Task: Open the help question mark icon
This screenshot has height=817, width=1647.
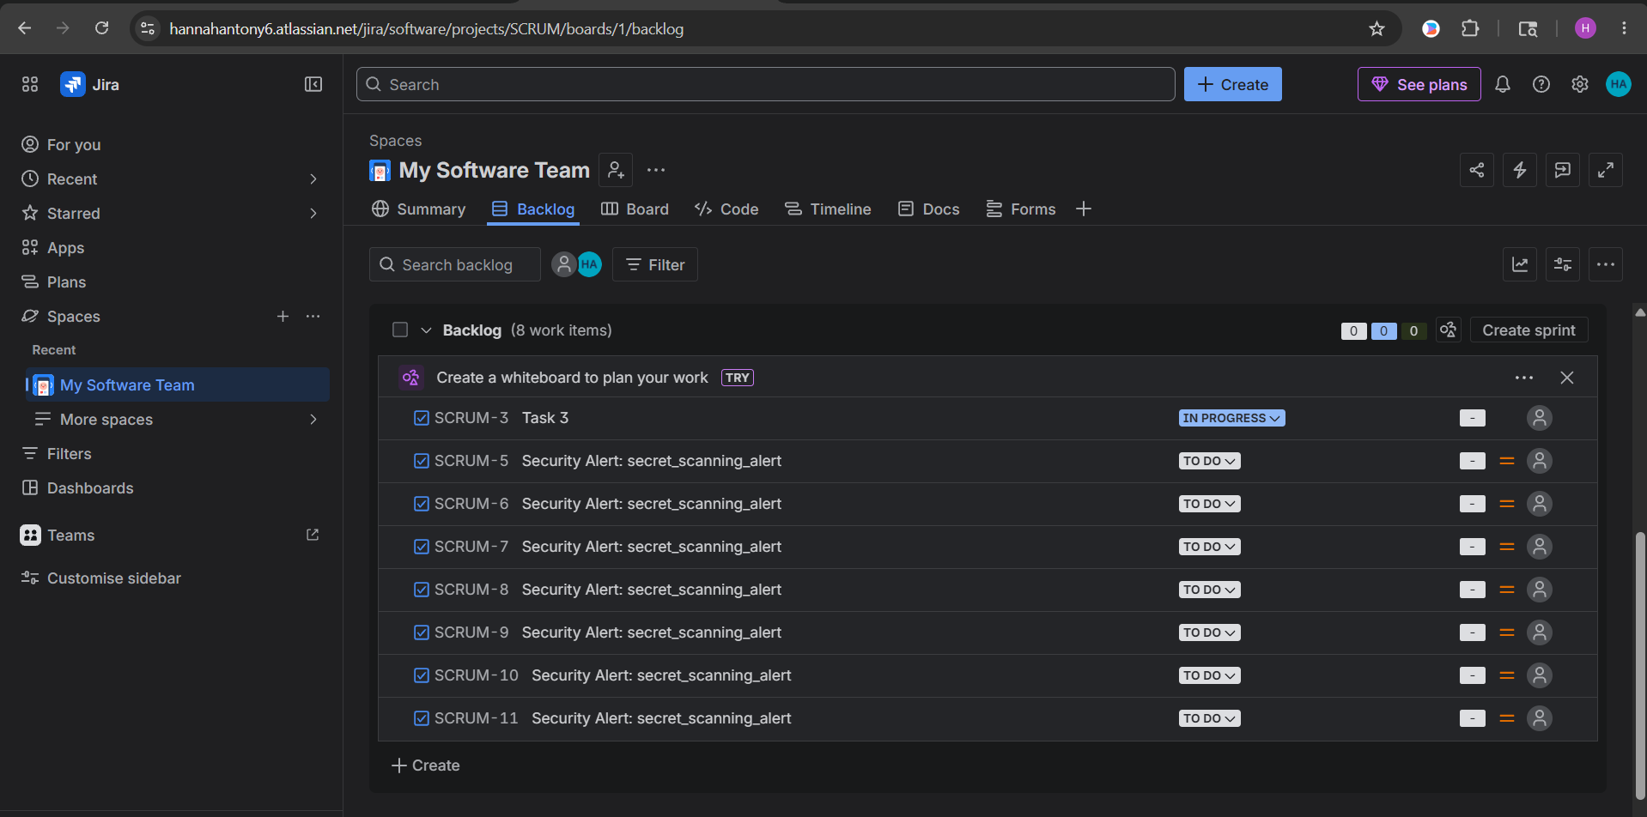Action: 1541,84
